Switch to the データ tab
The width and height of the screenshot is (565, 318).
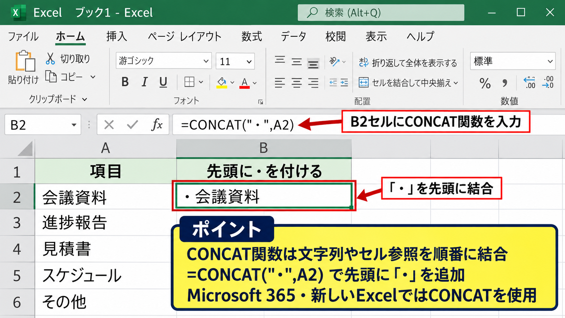pyautogui.click(x=293, y=36)
